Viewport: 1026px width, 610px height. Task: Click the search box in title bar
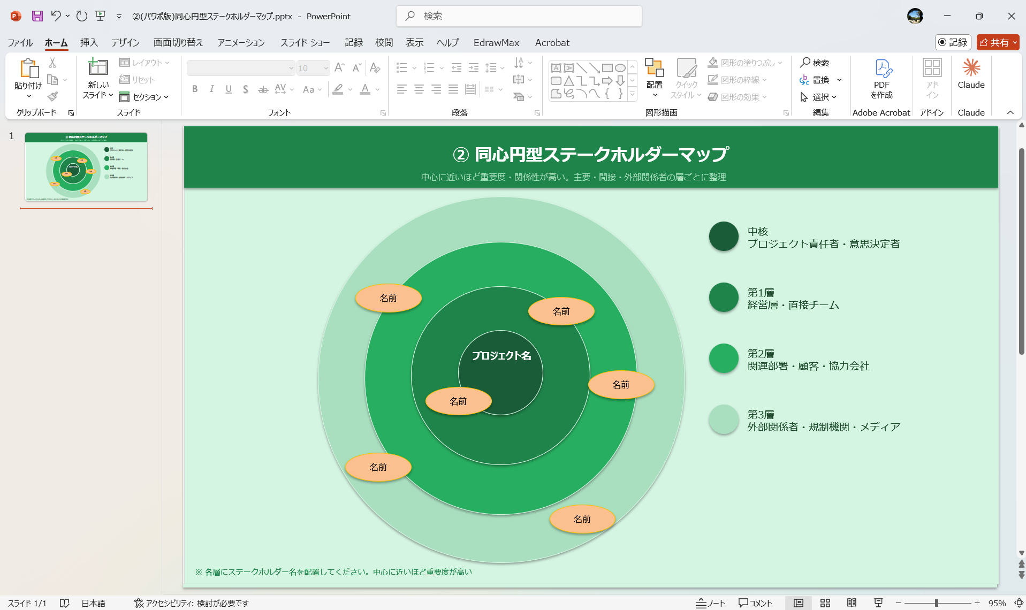(519, 16)
